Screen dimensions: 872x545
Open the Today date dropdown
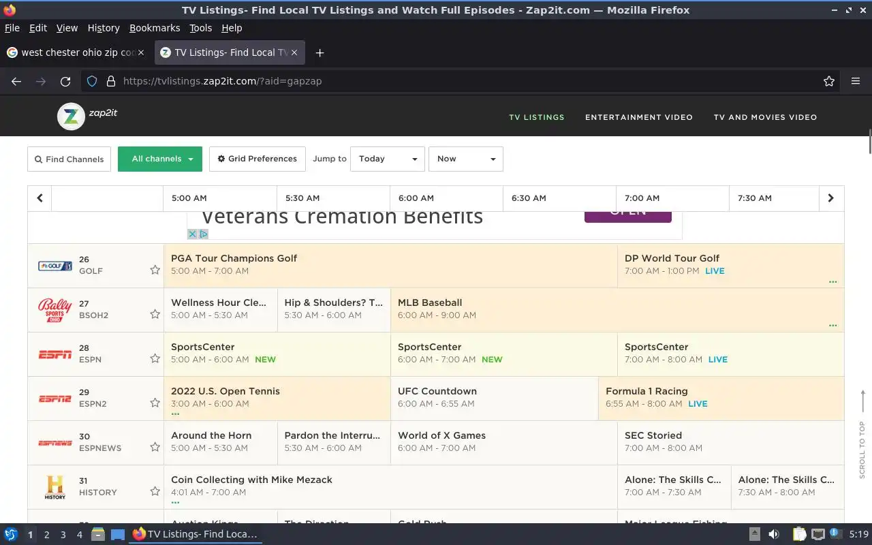point(388,159)
